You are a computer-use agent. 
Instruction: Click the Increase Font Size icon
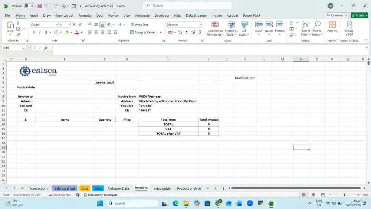pyautogui.click(x=74, y=25)
